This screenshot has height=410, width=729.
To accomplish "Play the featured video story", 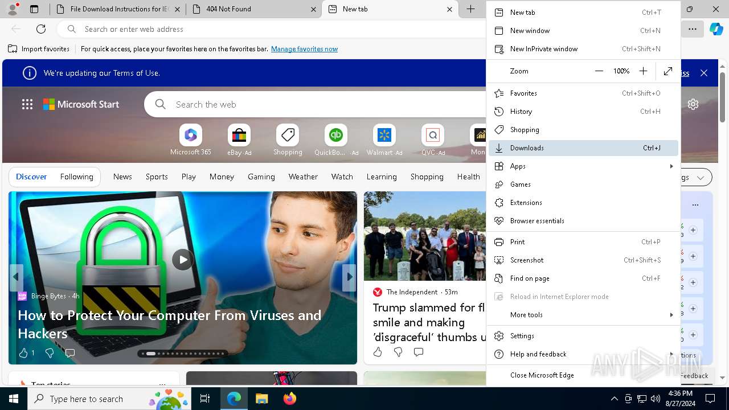I will pos(182,260).
